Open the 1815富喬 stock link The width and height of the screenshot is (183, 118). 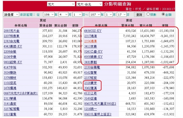pos(10,114)
